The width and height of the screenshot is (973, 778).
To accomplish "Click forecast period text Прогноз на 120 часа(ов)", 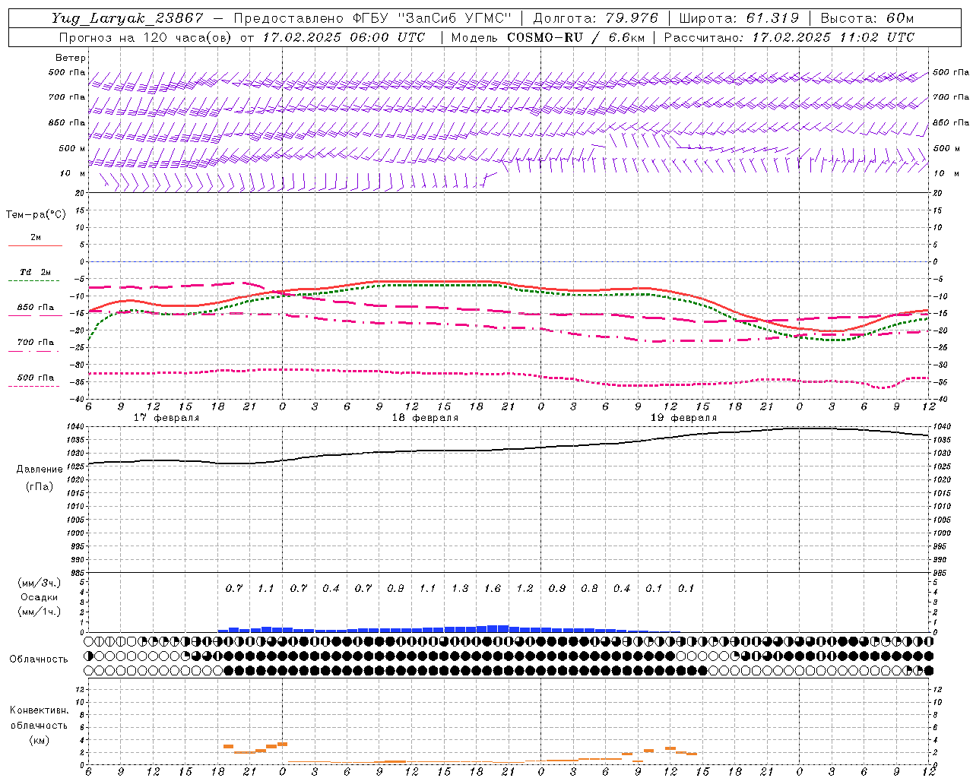I will (x=146, y=37).
